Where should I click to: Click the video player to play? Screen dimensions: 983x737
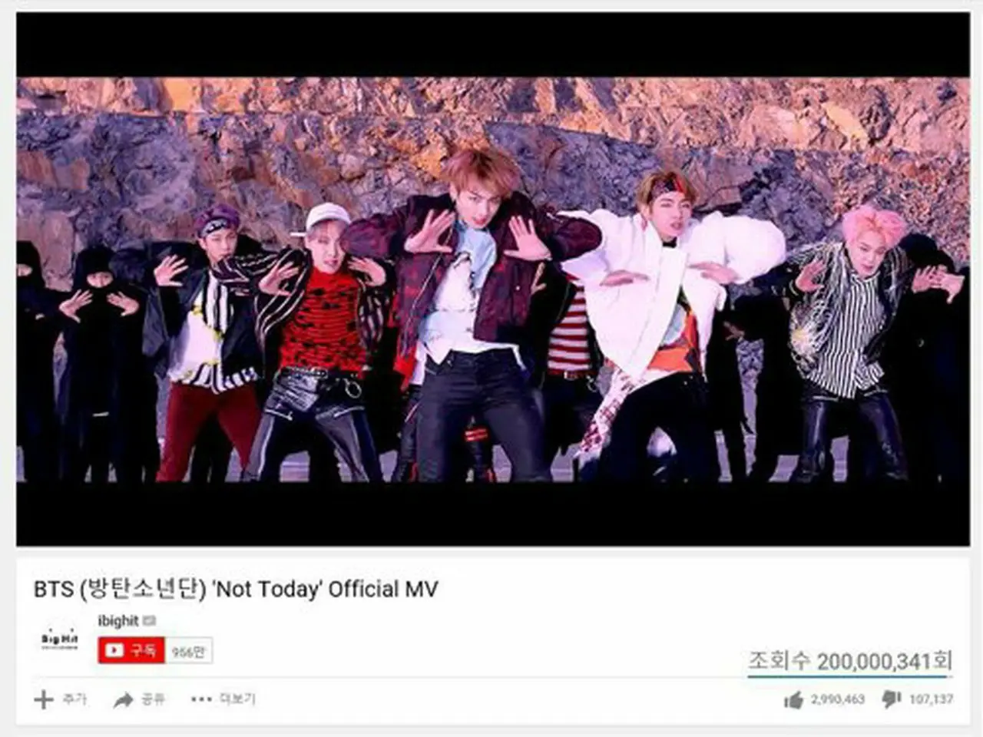493,279
